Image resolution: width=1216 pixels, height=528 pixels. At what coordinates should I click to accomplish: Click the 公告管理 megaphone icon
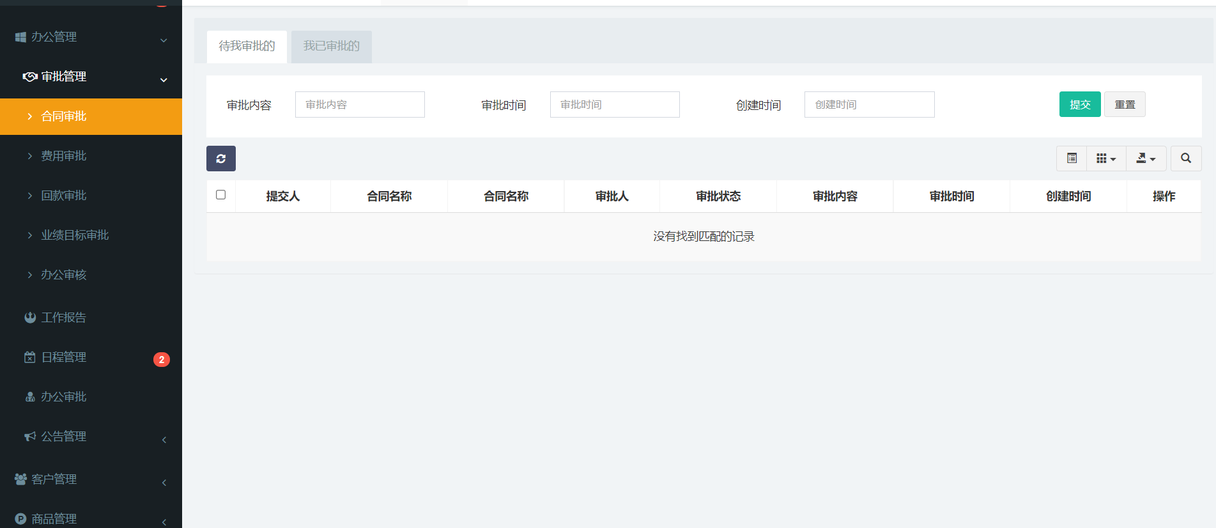pos(30,436)
